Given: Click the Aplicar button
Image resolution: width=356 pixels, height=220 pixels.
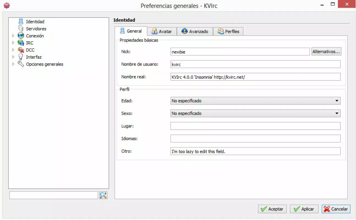Looking at the screenshot, I should [x=304, y=209].
